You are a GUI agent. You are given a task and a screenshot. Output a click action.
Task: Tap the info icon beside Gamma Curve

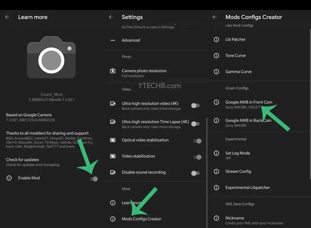pos(216,71)
